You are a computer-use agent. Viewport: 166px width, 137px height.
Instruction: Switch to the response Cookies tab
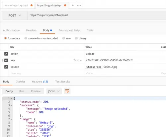click(x=21, y=82)
